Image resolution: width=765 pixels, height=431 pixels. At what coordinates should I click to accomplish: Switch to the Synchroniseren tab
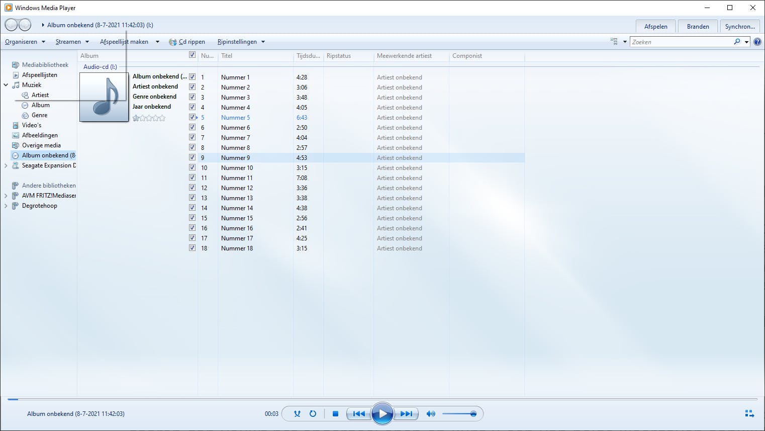click(x=740, y=27)
